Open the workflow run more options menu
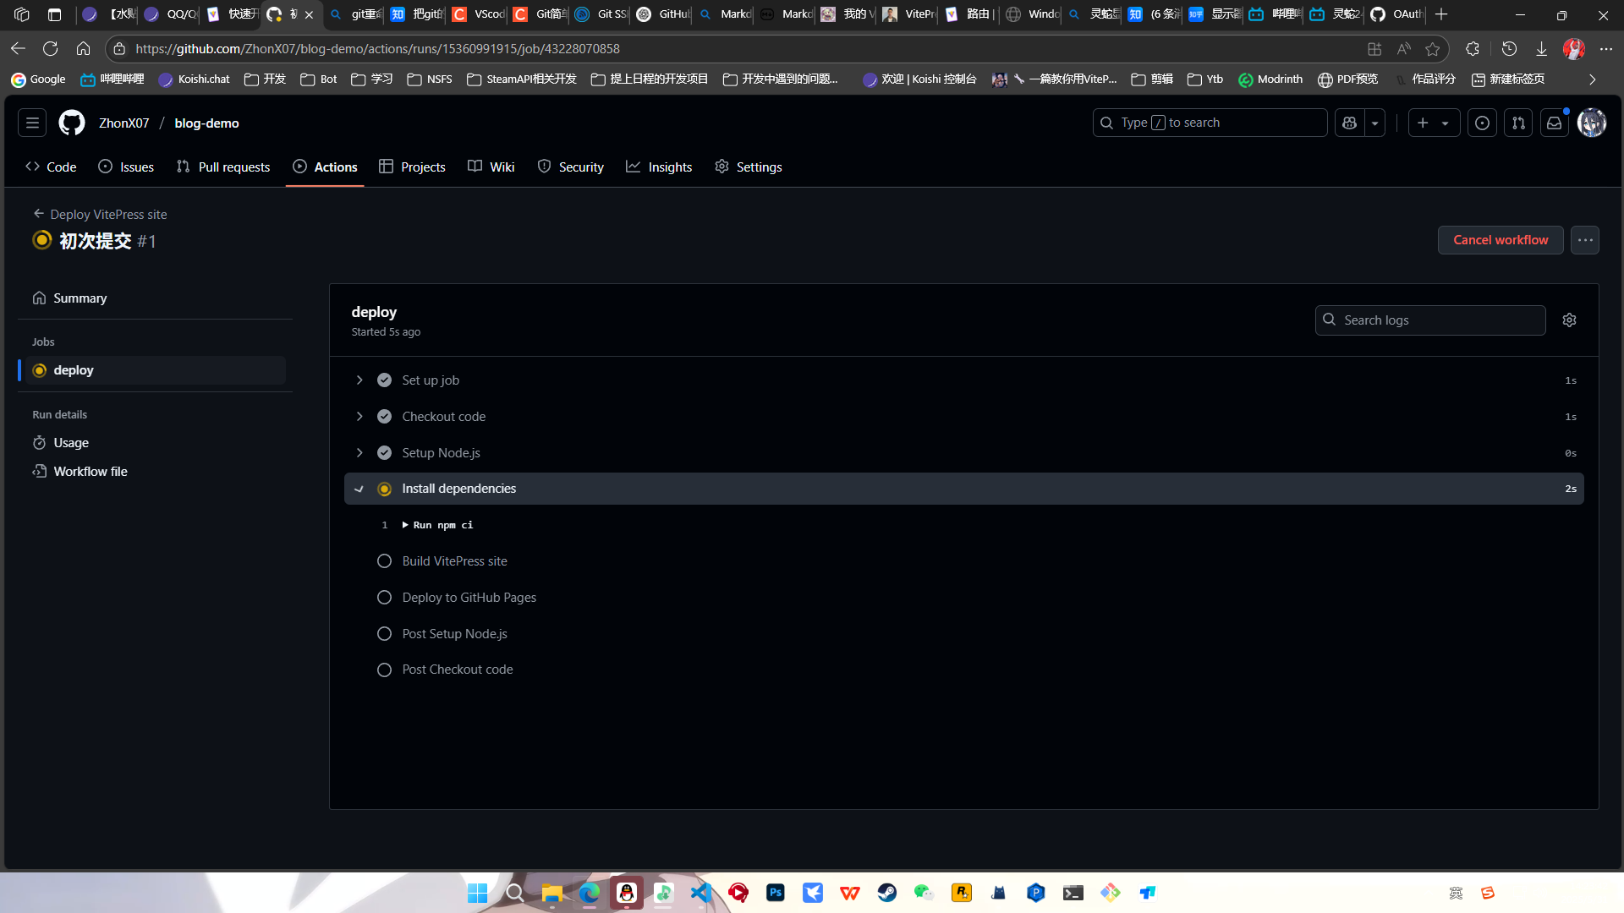This screenshot has height=913, width=1624. click(1585, 240)
